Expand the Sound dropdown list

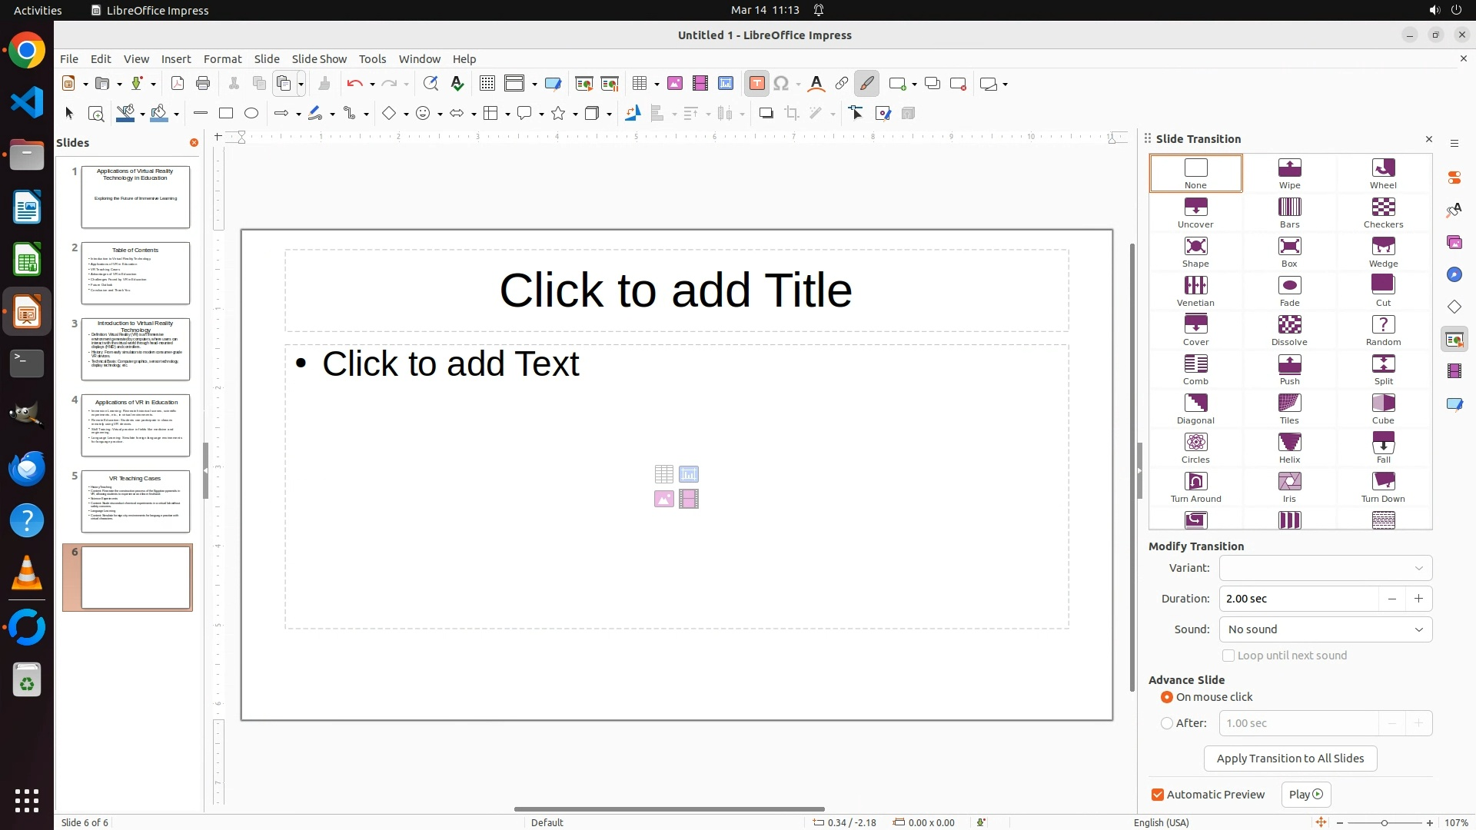point(1325,629)
